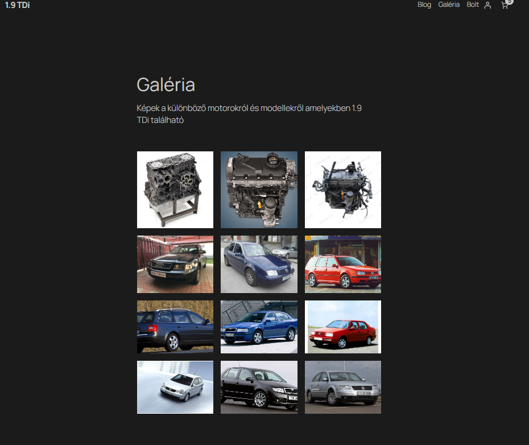529x445 pixels.
Task: View the silver VW Passat photo
Action: (343, 387)
